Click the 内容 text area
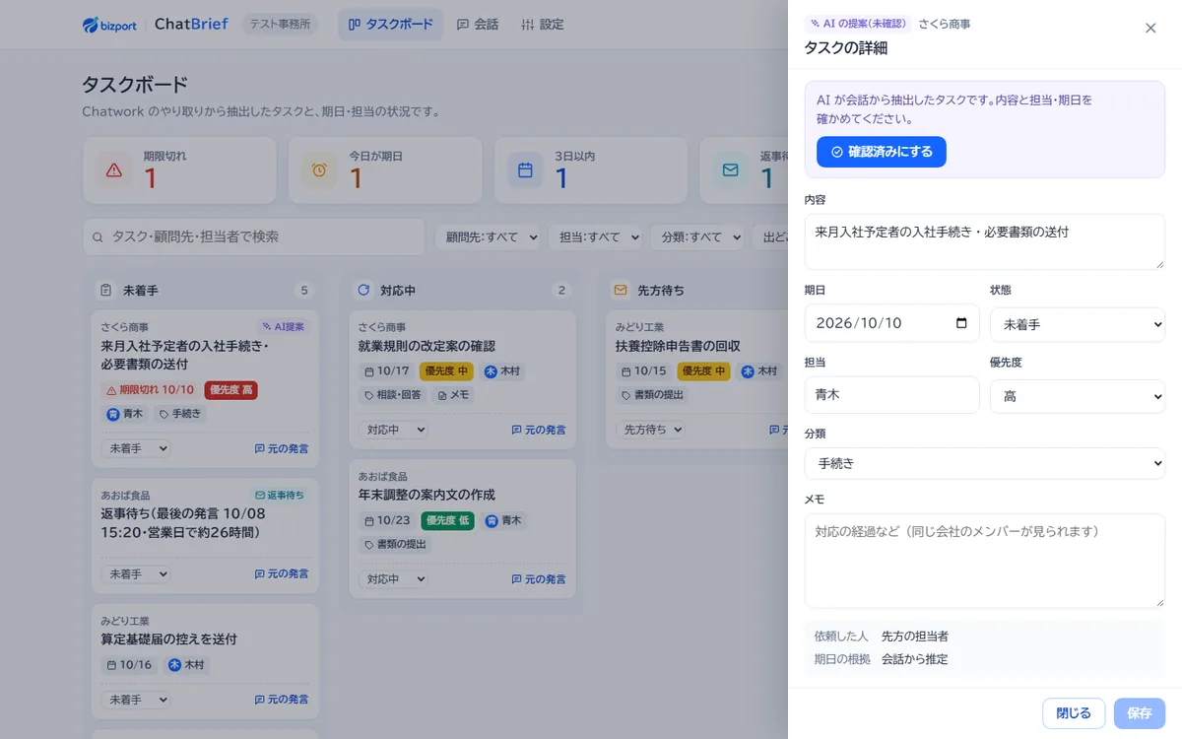 pyautogui.click(x=984, y=241)
